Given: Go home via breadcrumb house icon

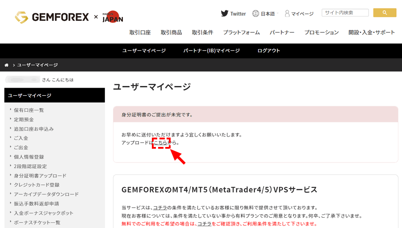Looking at the screenshot, I should [7, 65].
